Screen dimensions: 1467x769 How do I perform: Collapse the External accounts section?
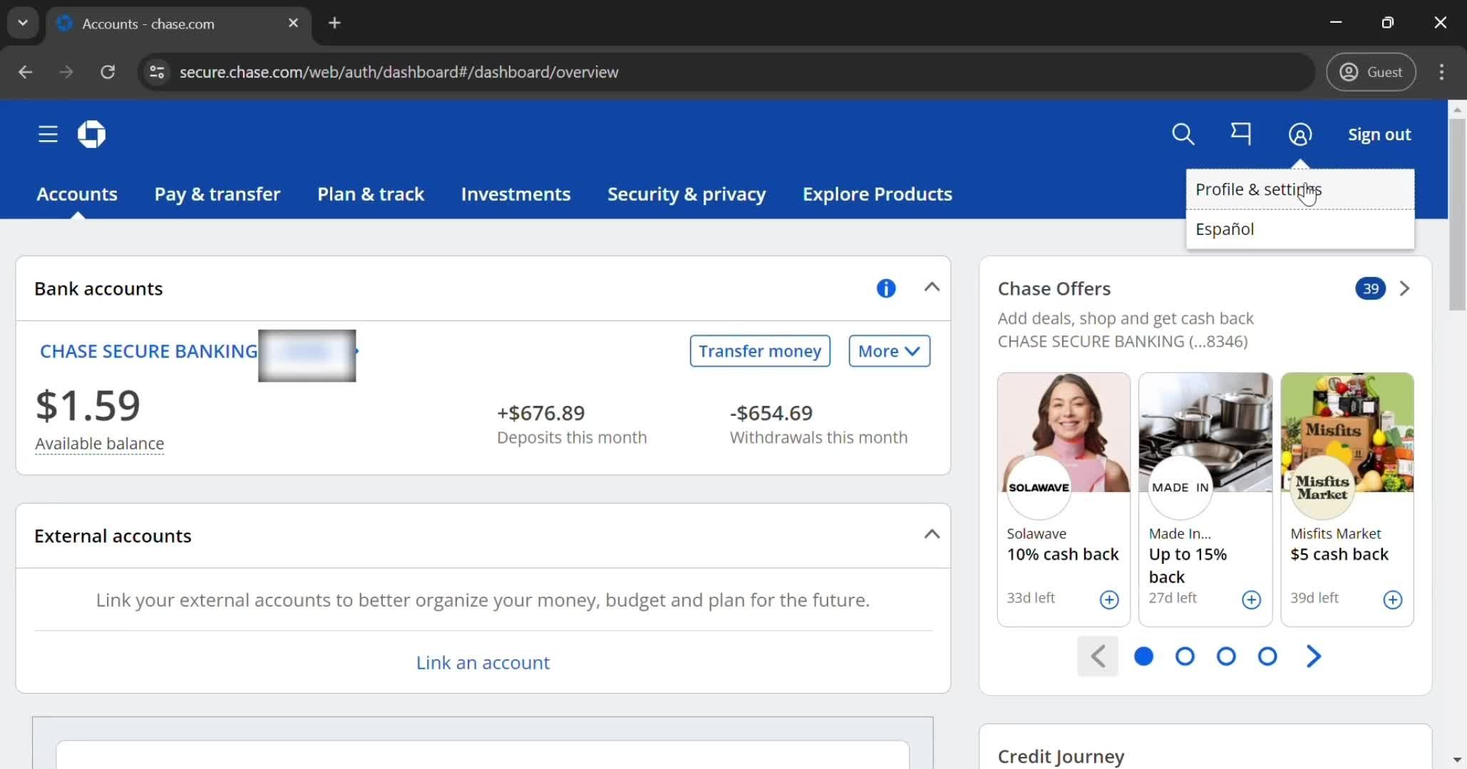(x=932, y=534)
